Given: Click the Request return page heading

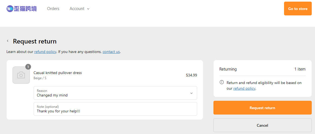Looking at the screenshot, I should (x=35, y=41).
